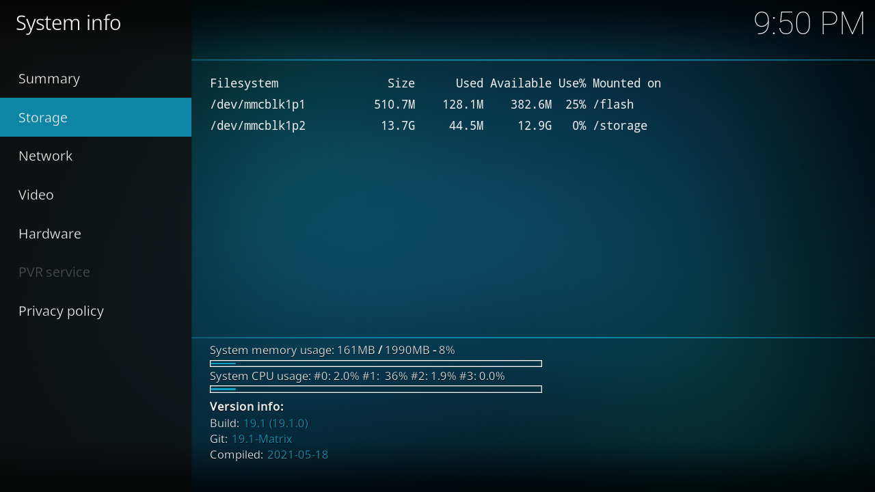Open the Privacy policy page
The width and height of the screenshot is (875, 492).
[61, 311]
